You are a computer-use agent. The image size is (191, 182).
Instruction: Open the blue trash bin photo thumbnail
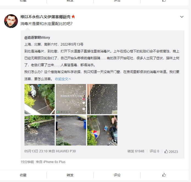point(71,130)
